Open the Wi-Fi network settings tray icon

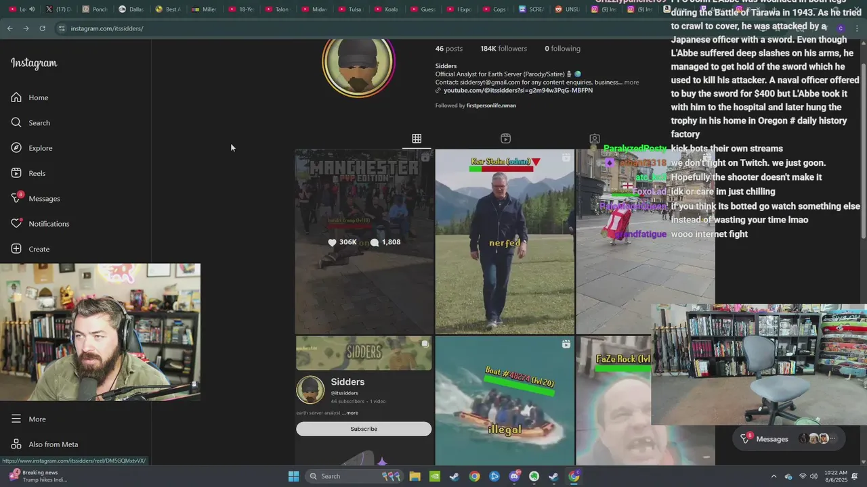tap(803, 476)
